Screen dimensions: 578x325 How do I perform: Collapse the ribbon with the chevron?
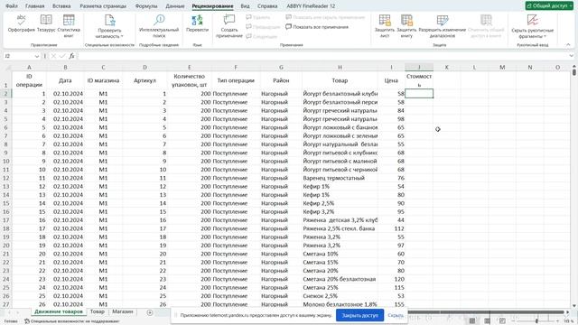pos(568,44)
